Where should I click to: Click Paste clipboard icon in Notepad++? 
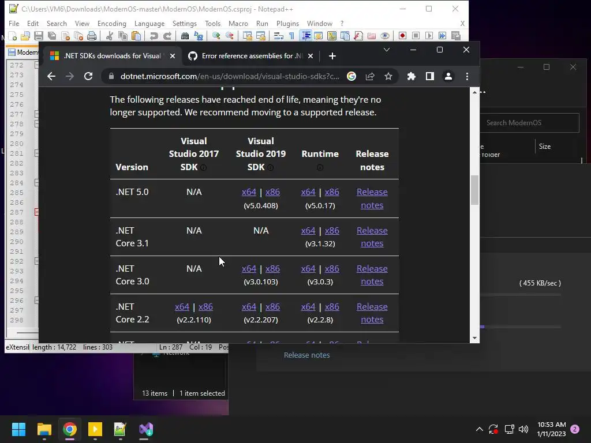point(136,36)
